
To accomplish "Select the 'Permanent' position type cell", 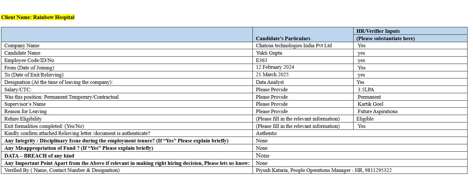I will click(x=369, y=97).
